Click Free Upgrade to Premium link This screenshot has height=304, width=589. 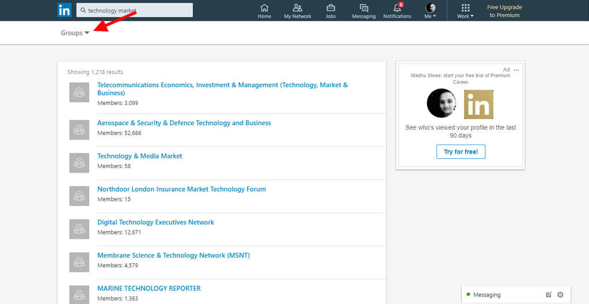pos(504,11)
